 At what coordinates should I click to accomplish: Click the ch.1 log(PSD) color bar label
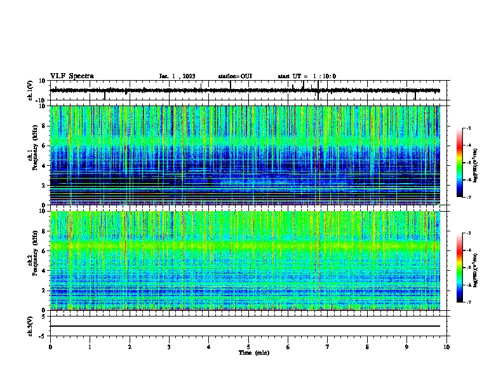point(476,166)
